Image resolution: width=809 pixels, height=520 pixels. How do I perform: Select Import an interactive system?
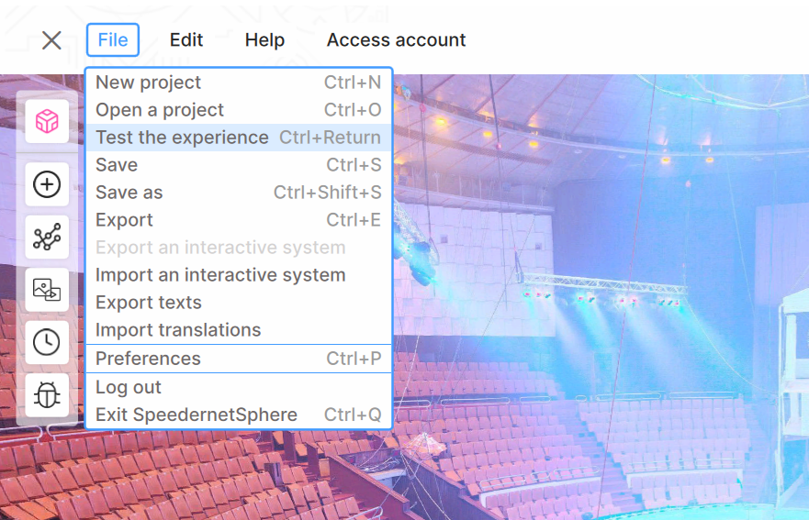220,275
